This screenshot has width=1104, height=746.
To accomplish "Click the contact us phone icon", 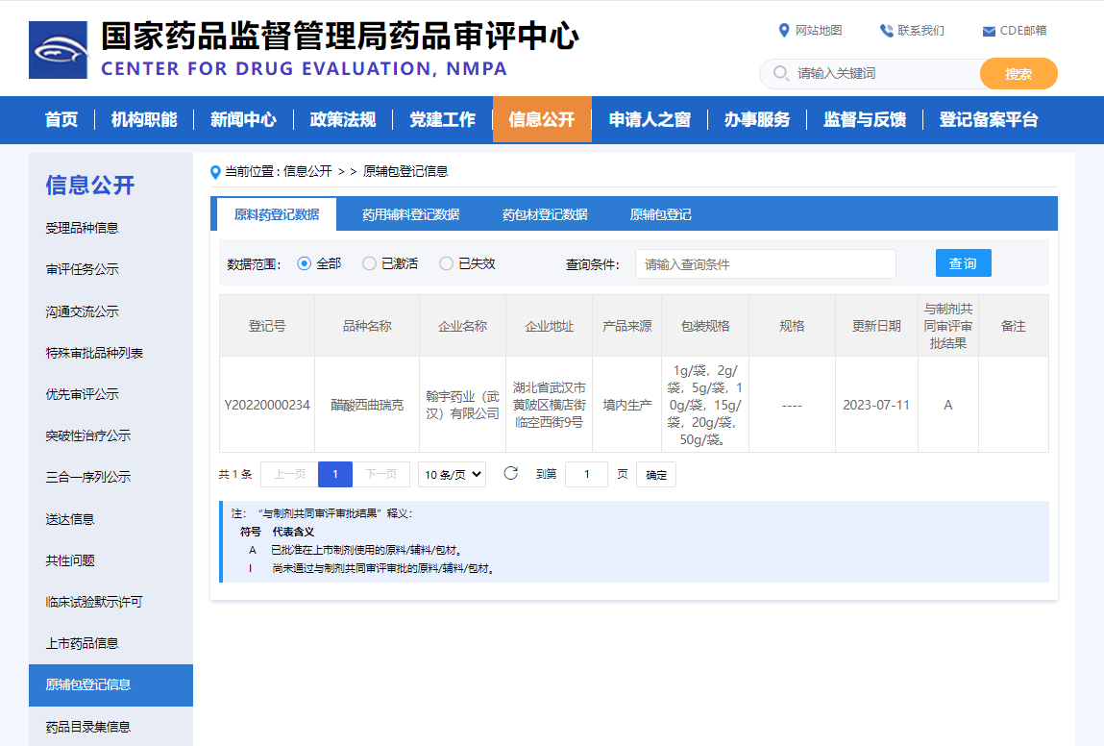I will tap(886, 31).
